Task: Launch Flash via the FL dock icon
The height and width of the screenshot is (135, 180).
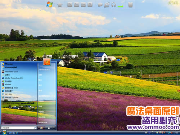Action: click(x=90, y=5)
